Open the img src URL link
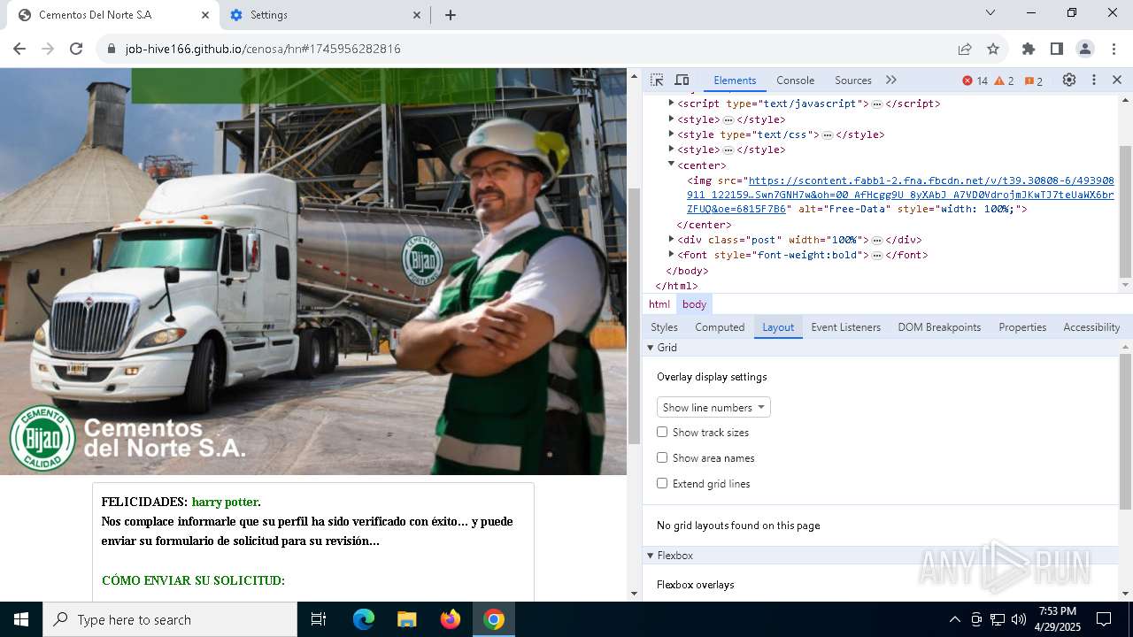 (x=900, y=194)
